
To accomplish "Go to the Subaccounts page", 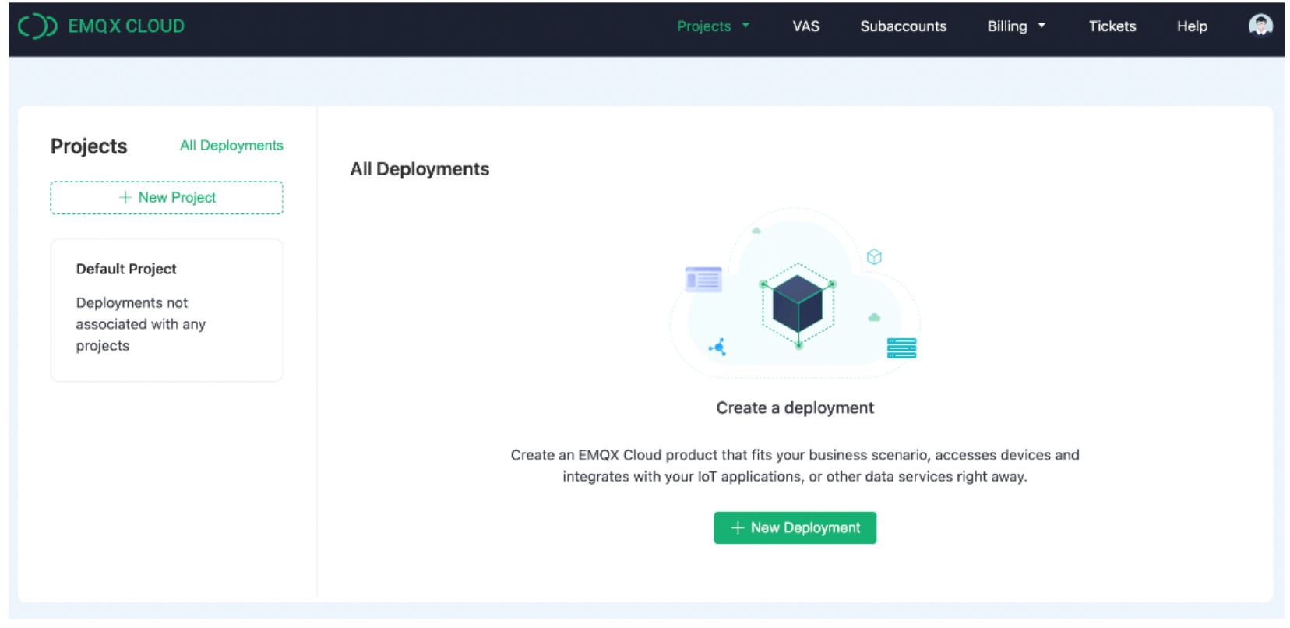I will 903,26.
